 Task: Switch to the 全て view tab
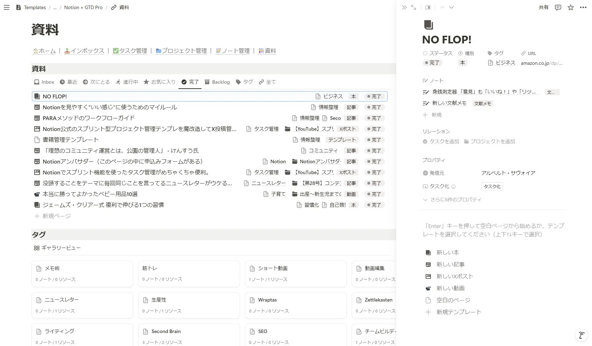pos(267,82)
